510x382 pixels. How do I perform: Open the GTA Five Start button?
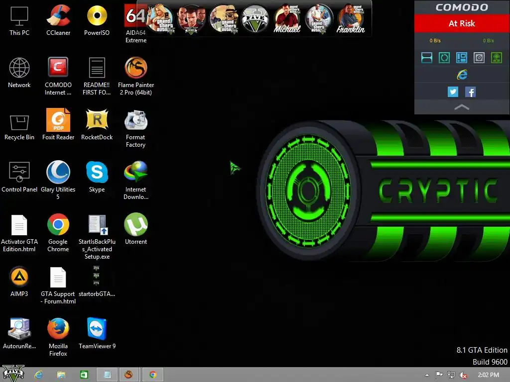pyautogui.click(x=13, y=374)
